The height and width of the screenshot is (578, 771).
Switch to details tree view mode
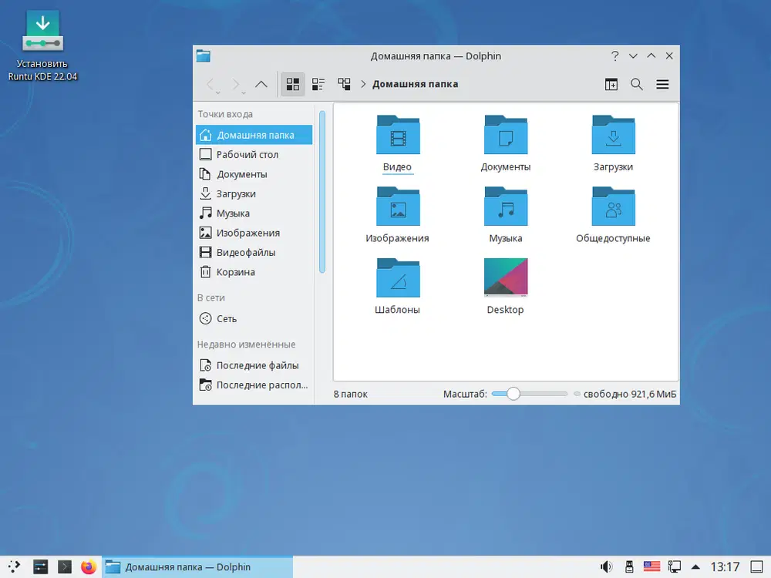point(344,84)
